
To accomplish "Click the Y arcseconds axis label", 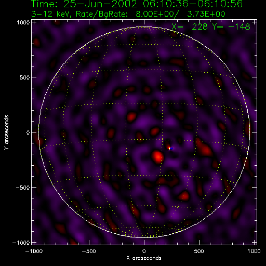I will 6,132.
